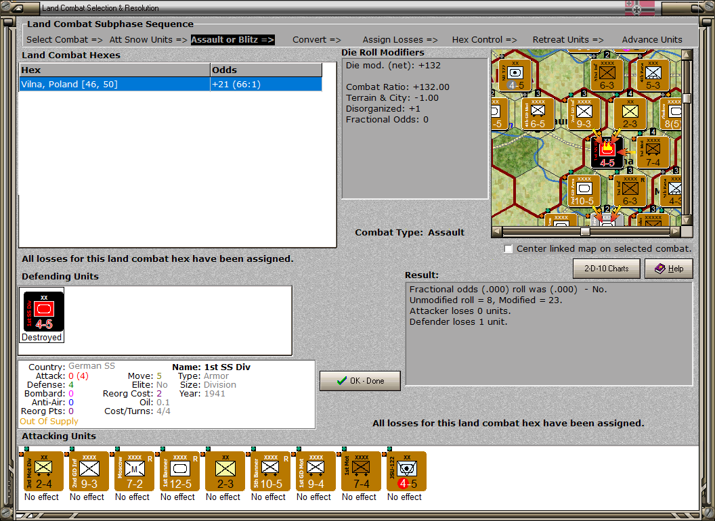The height and width of the screenshot is (521, 715).
Task: Click map scroll down arrow
Action: [687, 220]
